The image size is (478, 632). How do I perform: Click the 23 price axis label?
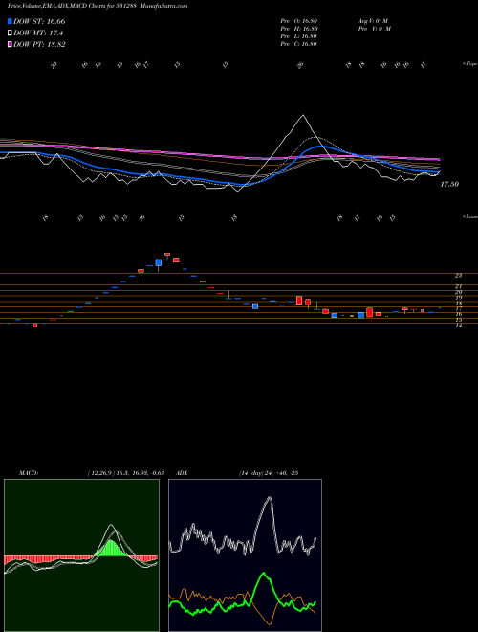click(458, 276)
